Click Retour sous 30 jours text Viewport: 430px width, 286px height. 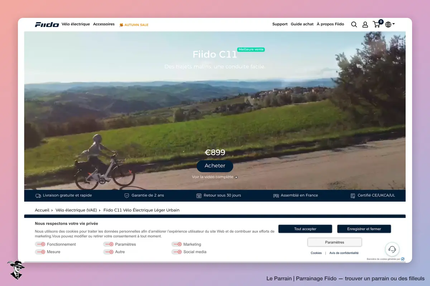tap(222, 196)
